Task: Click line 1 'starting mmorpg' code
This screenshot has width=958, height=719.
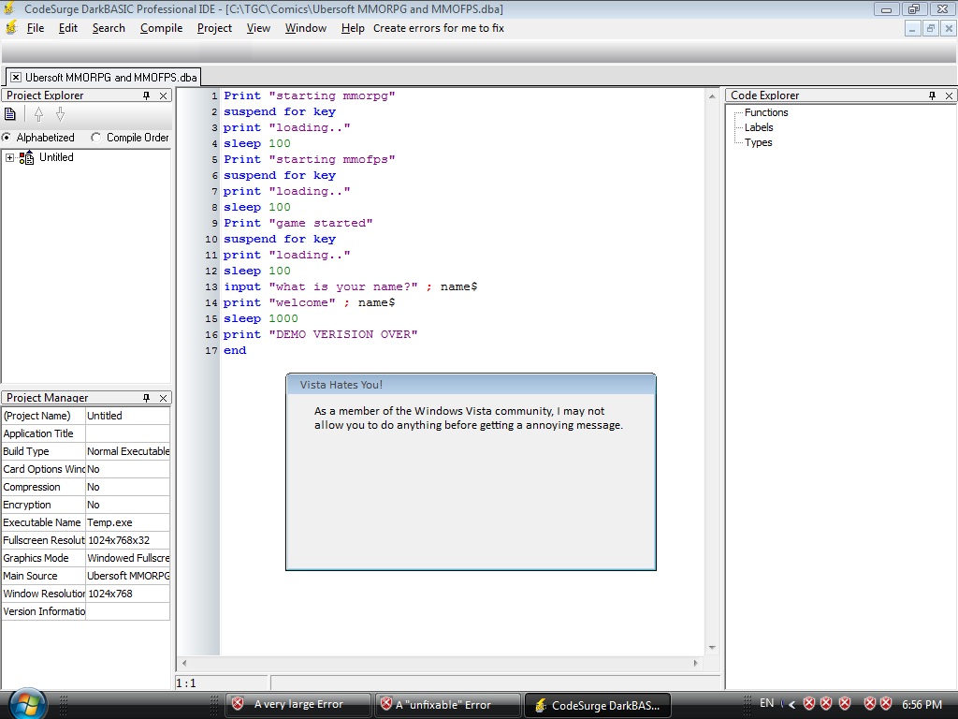Action: (309, 96)
